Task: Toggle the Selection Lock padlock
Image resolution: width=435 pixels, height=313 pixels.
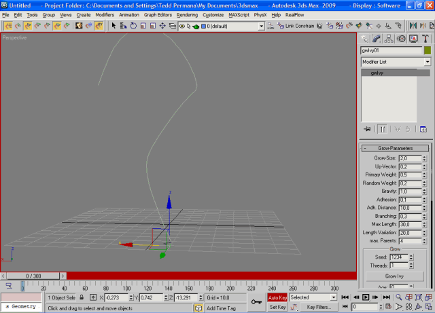Action: click(x=82, y=297)
